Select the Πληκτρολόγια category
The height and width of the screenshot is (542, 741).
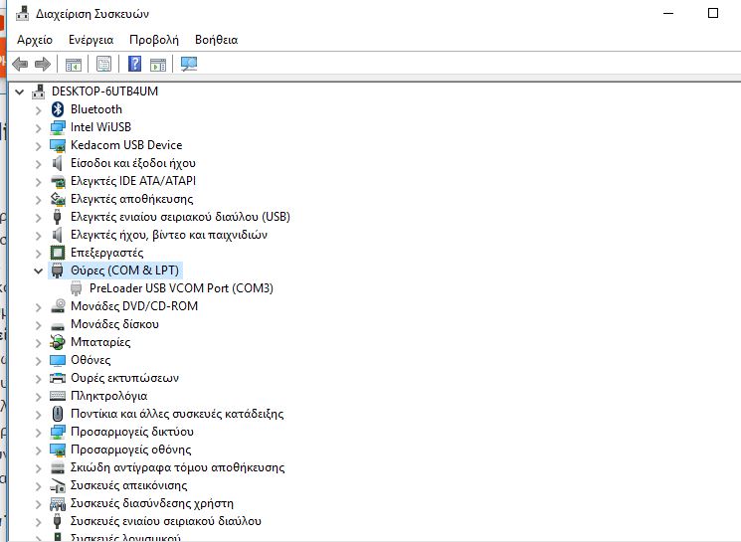point(108,396)
